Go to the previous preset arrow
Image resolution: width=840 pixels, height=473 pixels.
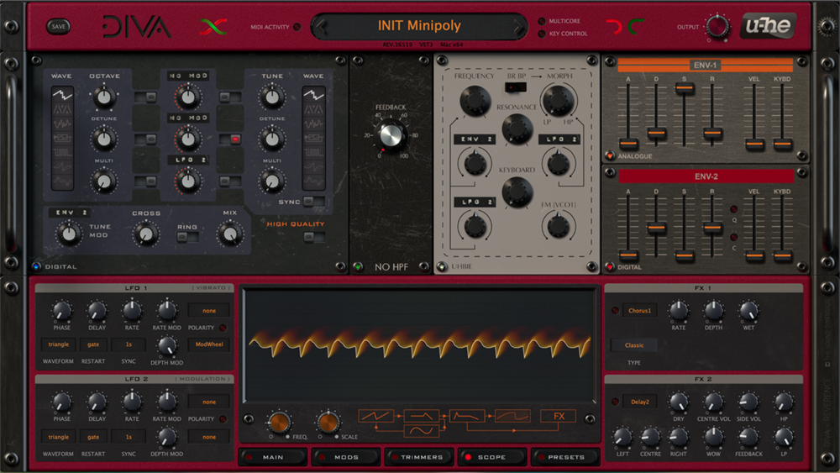(320, 26)
